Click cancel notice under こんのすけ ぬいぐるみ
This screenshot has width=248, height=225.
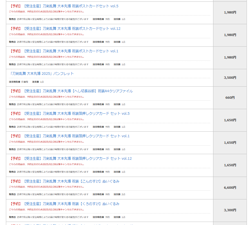47,187
